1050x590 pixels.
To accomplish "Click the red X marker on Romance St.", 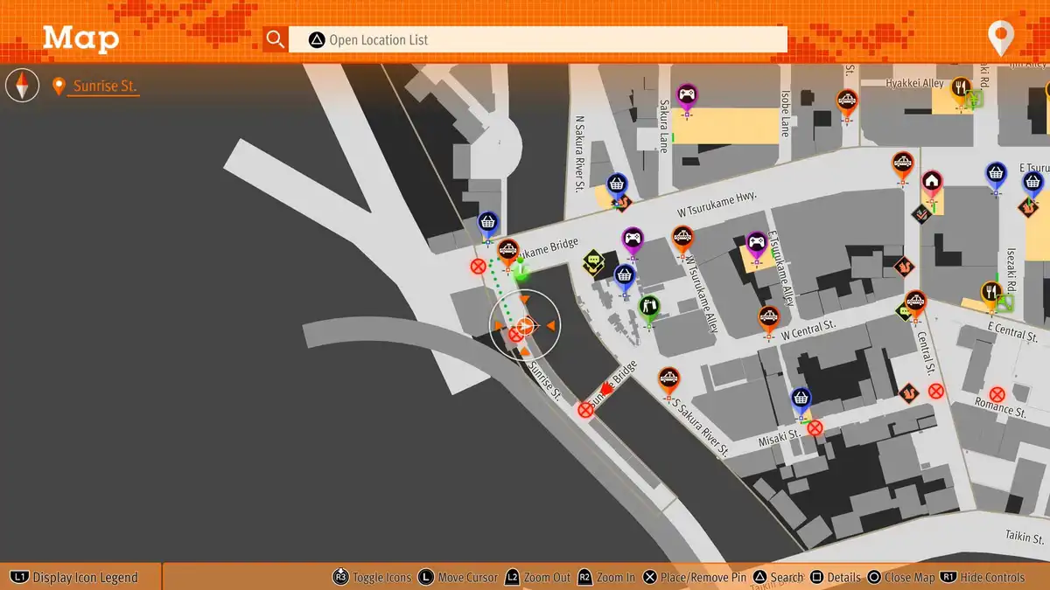I will [x=997, y=394].
